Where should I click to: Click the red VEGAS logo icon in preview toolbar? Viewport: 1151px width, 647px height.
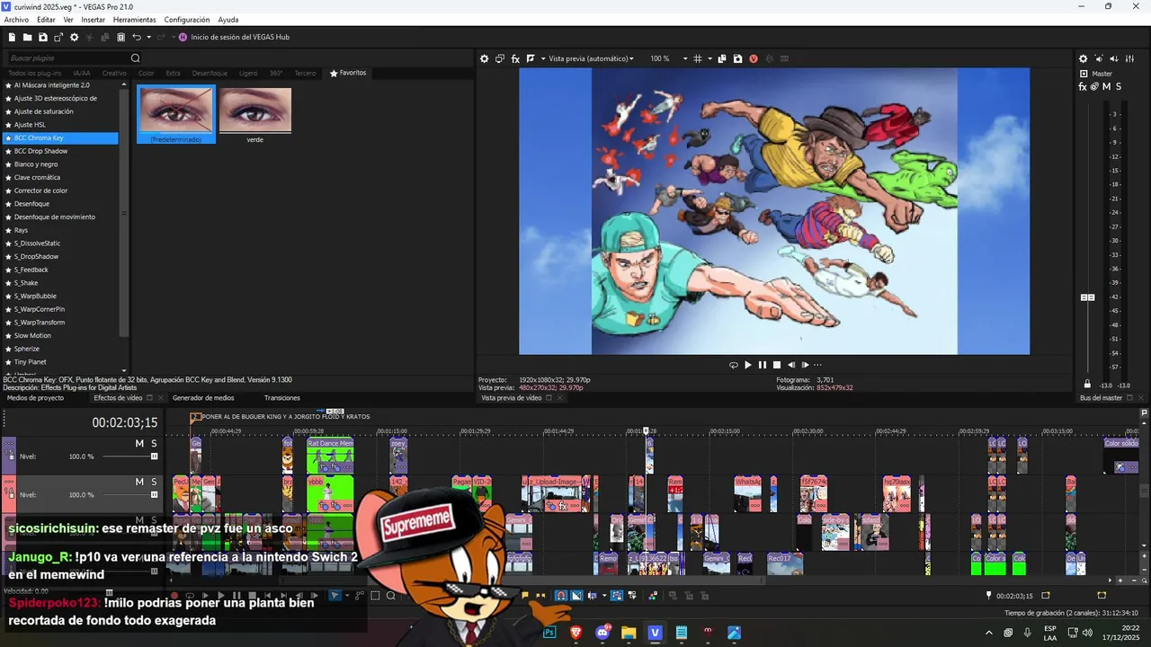point(754,58)
